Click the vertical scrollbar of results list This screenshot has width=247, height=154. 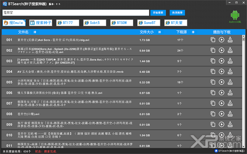244,91
